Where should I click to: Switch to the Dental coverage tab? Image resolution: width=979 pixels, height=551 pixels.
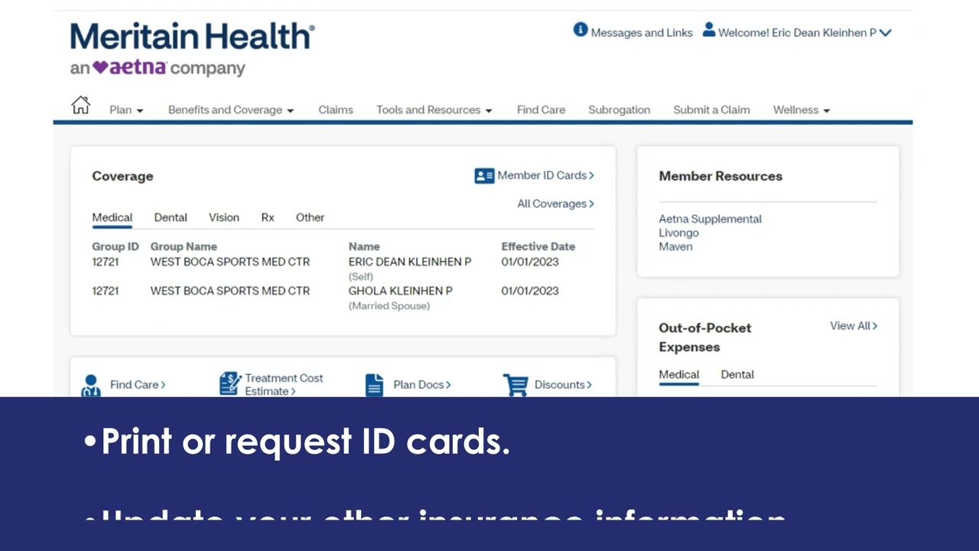click(x=171, y=217)
